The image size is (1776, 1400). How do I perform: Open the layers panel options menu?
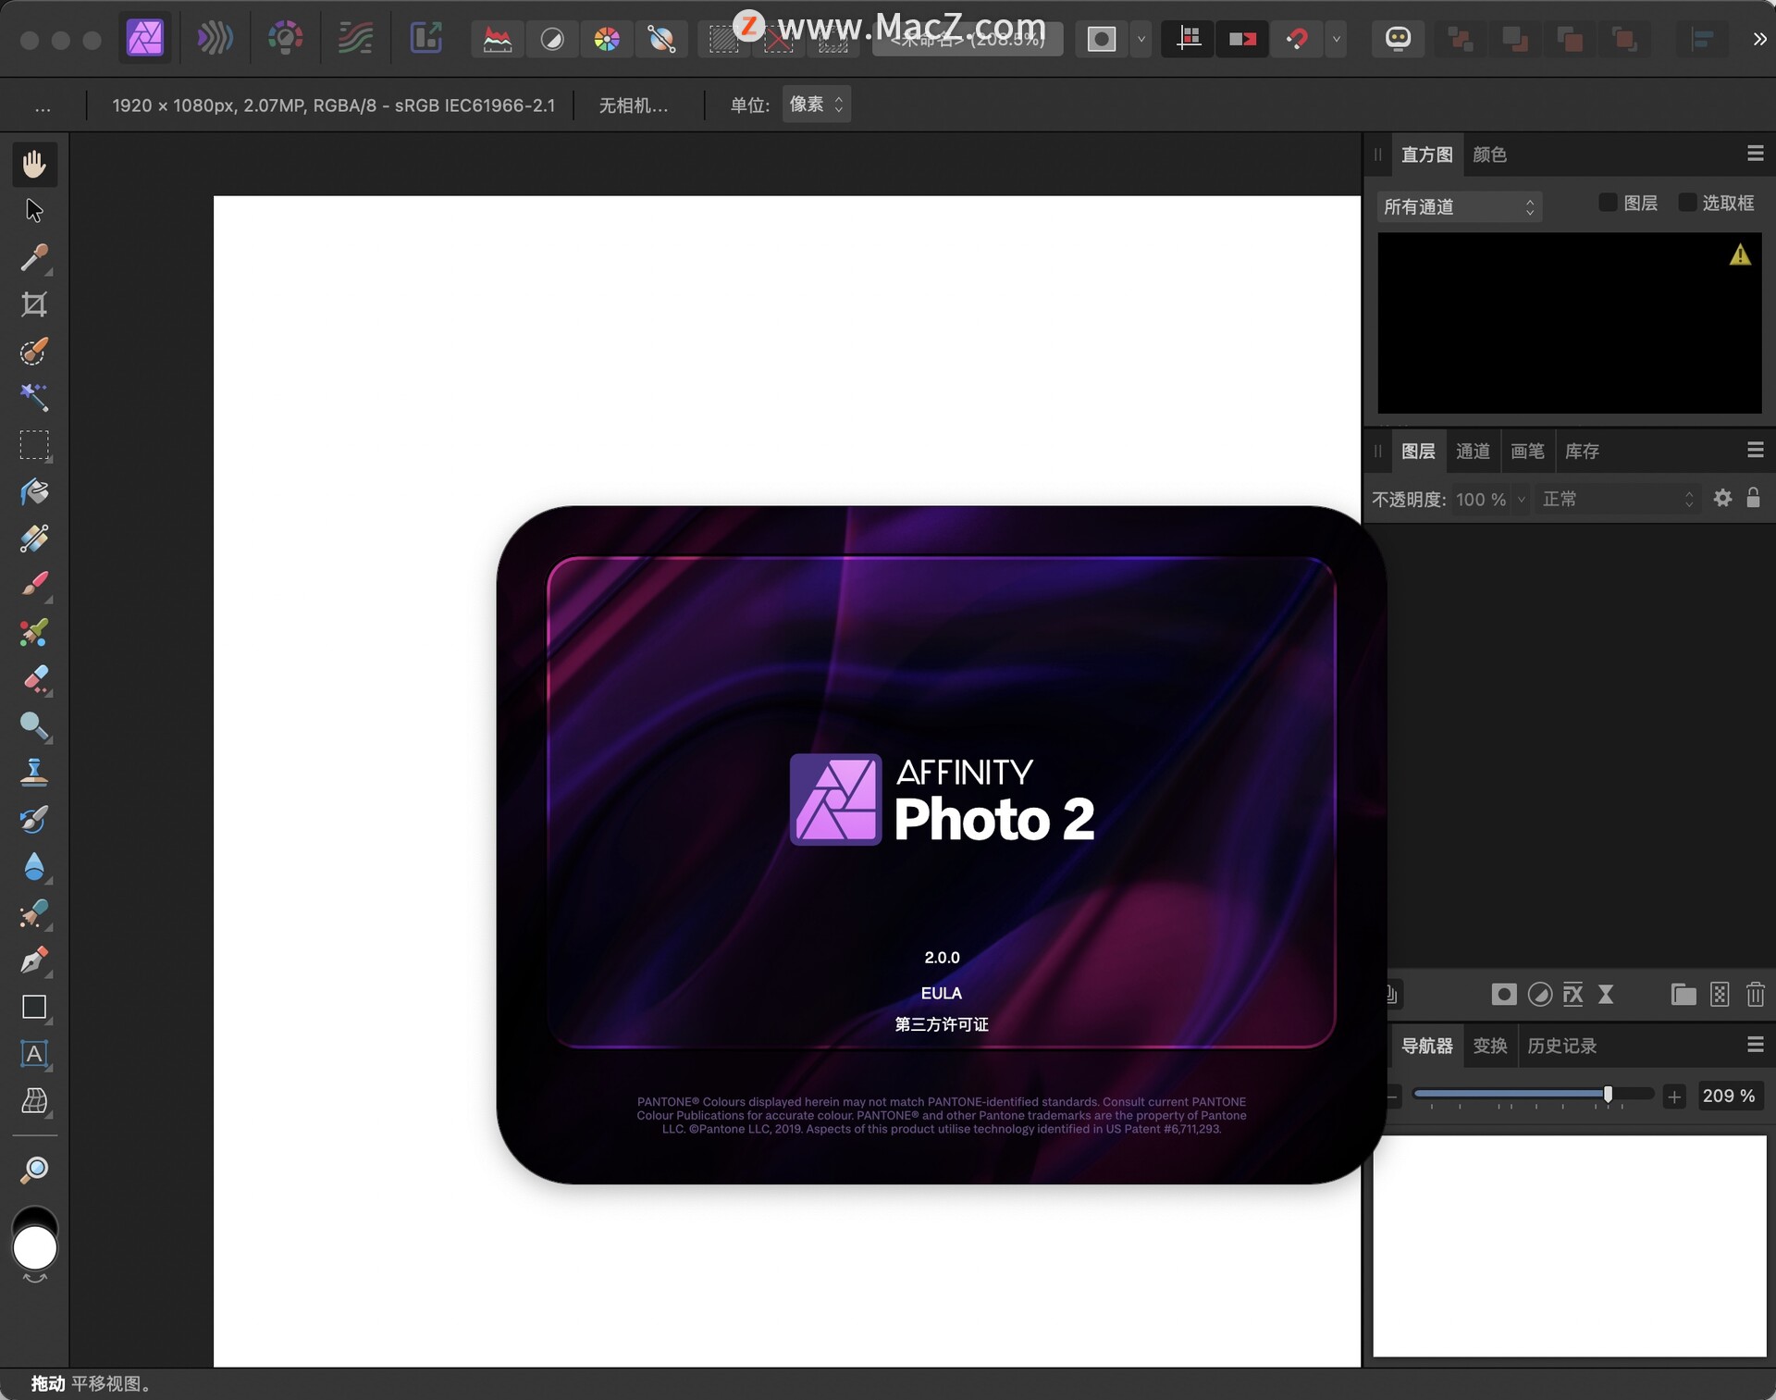click(x=1755, y=450)
